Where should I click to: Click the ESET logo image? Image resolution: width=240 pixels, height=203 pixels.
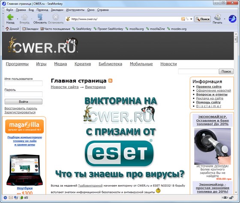pos(119,153)
